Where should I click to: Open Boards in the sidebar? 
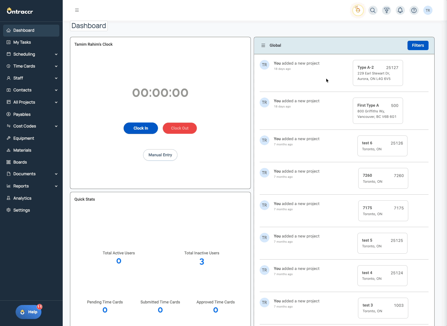click(31, 162)
